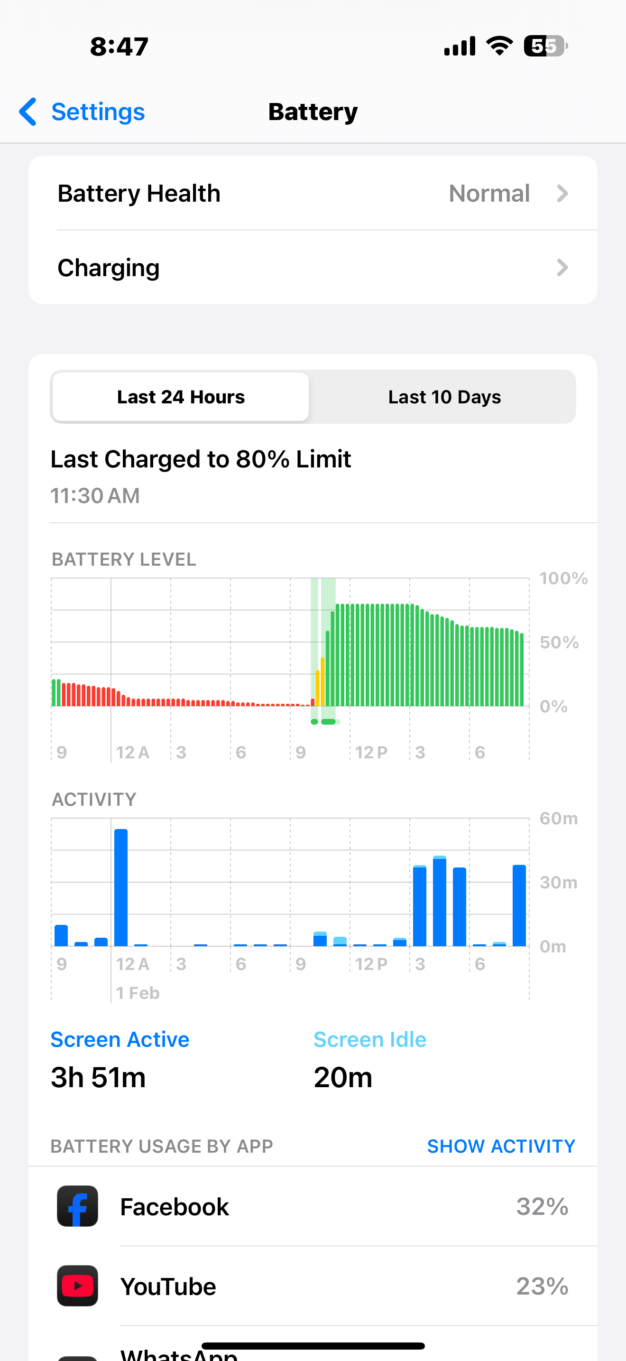Open the Charging row chevron
Screen dimensions: 626x1361
pos(562,267)
